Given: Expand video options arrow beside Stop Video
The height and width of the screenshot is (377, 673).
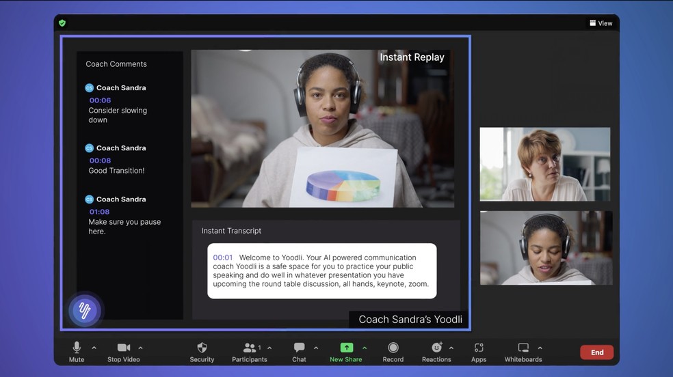Looking at the screenshot, I should [140, 348].
